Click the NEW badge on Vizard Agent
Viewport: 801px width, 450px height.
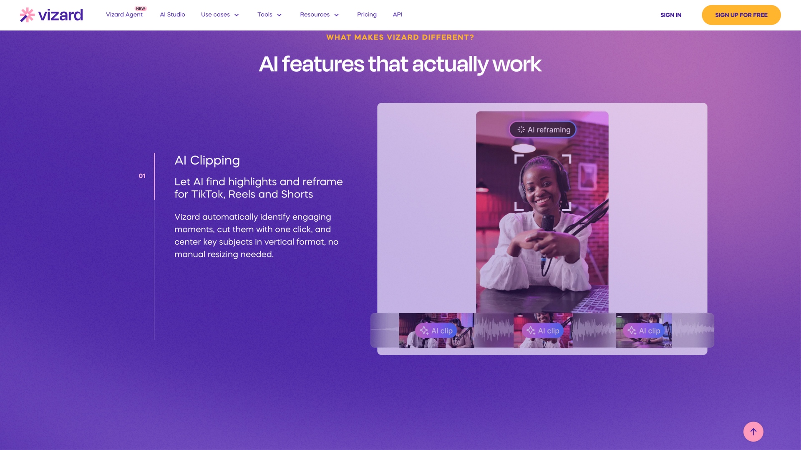141,9
